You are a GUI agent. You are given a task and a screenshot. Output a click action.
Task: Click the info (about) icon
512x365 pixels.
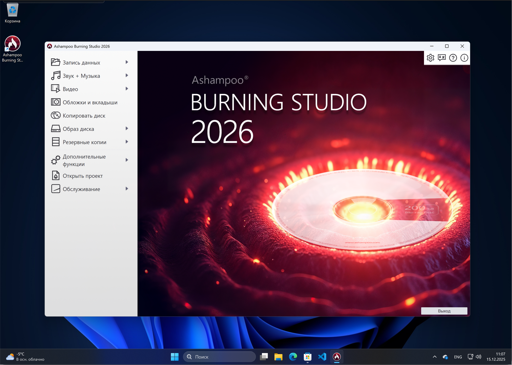(464, 58)
